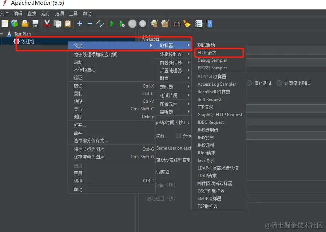
Task: Select 验证 in context menu
Action: [x=111, y=77]
